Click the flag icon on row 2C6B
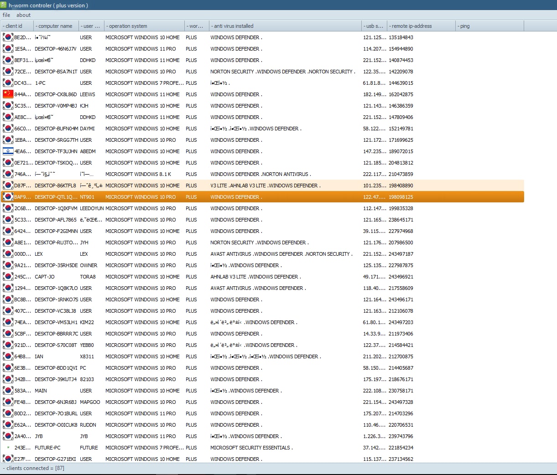The image size is (557, 475). 8,208
